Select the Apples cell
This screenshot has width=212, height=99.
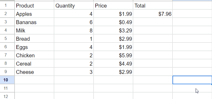coord(34,14)
